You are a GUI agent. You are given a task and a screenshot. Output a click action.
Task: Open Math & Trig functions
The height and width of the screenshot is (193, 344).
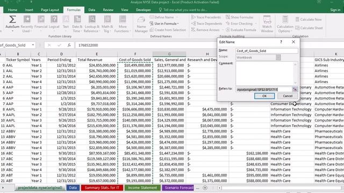[x=107, y=24]
